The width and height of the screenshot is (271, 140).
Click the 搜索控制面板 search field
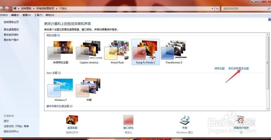(x=244, y=9)
